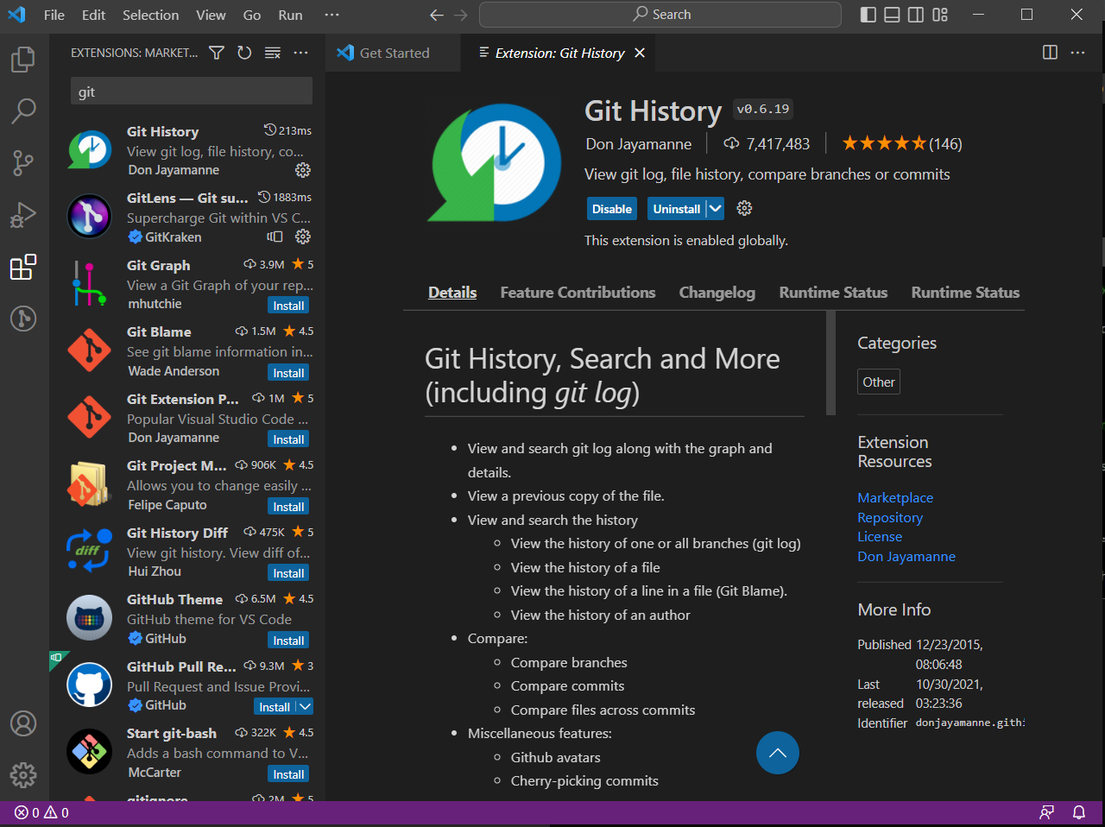Screen dimensions: 1105x827
Task: Install the Git Graph extension
Action: (x=288, y=306)
